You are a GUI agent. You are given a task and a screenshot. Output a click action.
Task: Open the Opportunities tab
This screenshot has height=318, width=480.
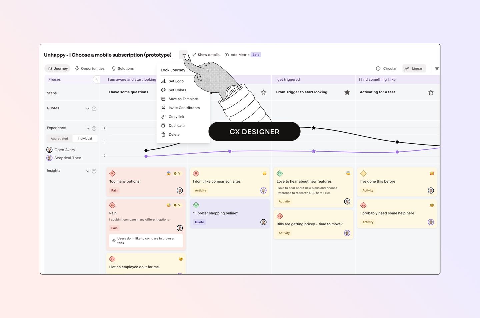point(90,68)
